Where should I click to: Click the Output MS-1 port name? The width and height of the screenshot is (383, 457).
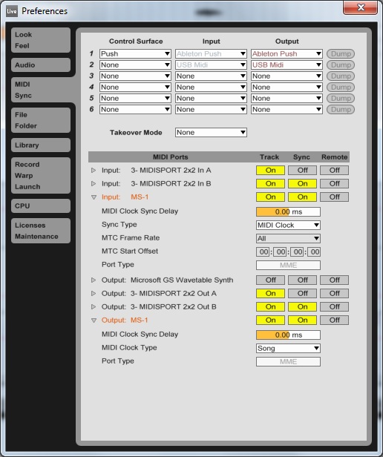(139, 320)
